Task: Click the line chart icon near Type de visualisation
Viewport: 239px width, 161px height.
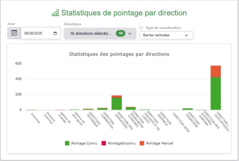Action: [x=142, y=28]
